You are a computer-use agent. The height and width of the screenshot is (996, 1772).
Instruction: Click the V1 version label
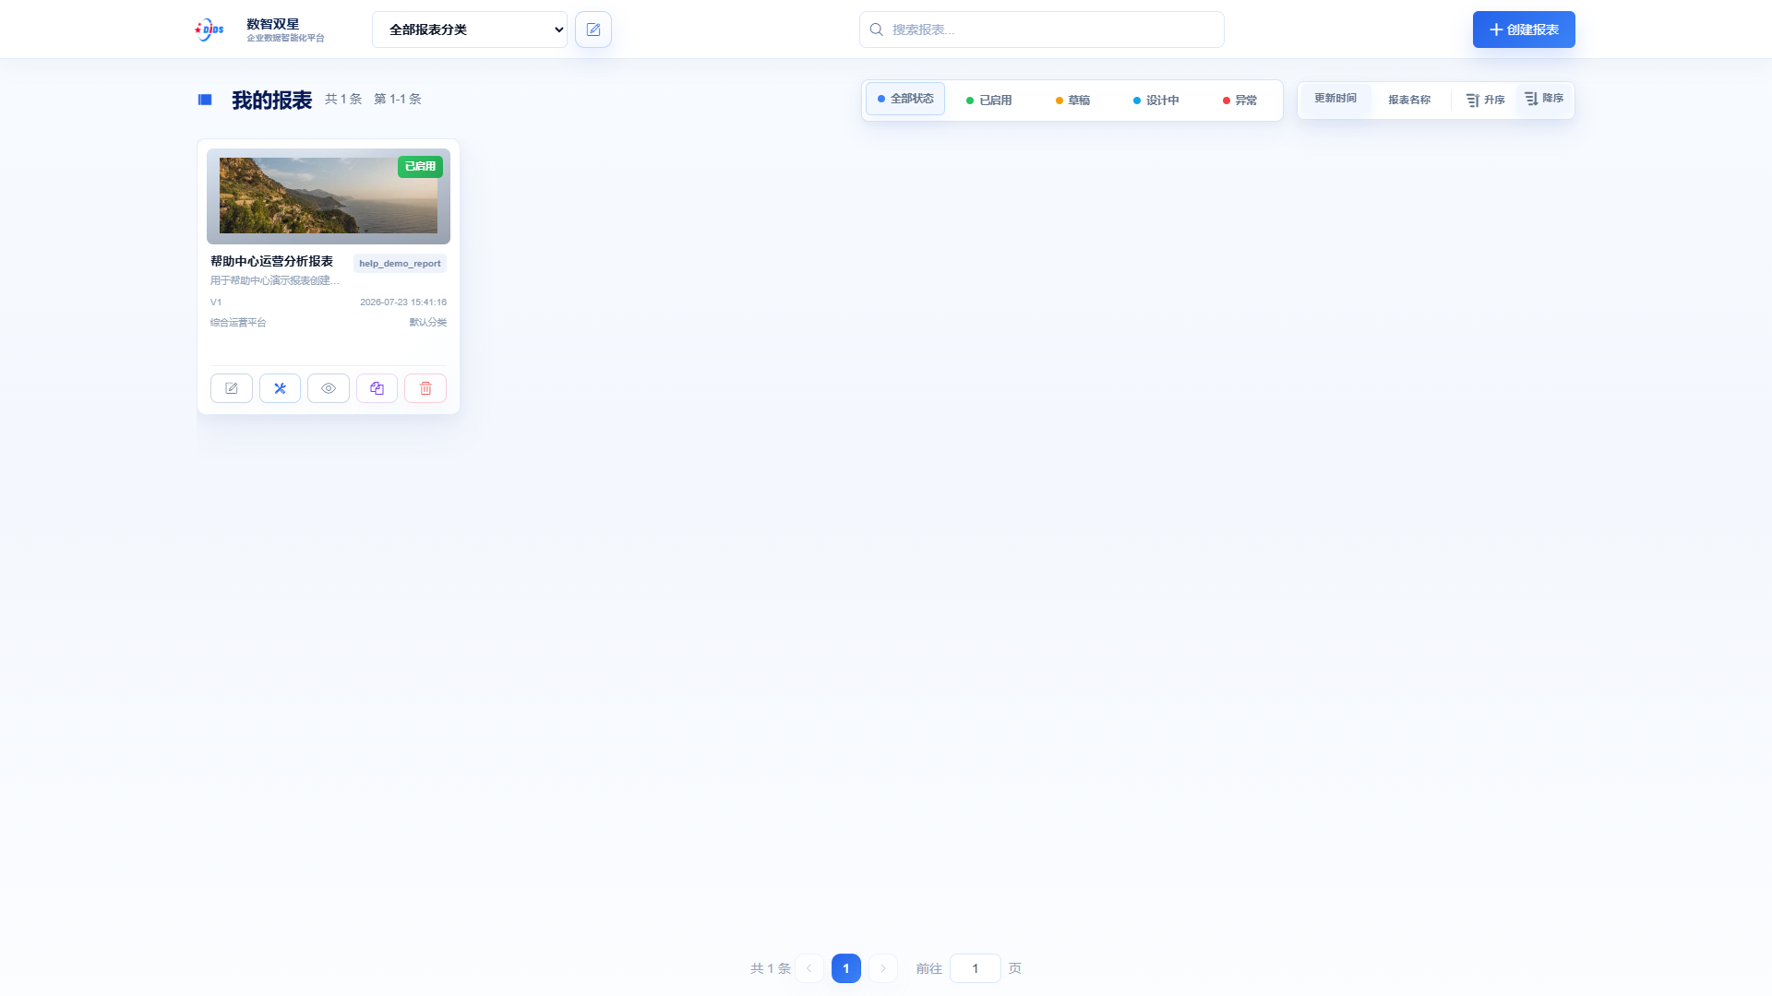(x=216, y=302)
